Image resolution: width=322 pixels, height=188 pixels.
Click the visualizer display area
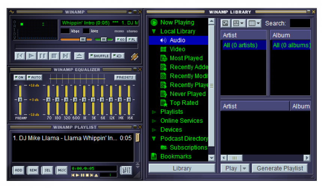click(x=35, y=29)
